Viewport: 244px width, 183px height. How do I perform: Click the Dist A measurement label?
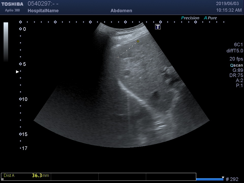point(9,175)
